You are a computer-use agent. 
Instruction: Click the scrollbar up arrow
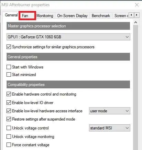135,22
